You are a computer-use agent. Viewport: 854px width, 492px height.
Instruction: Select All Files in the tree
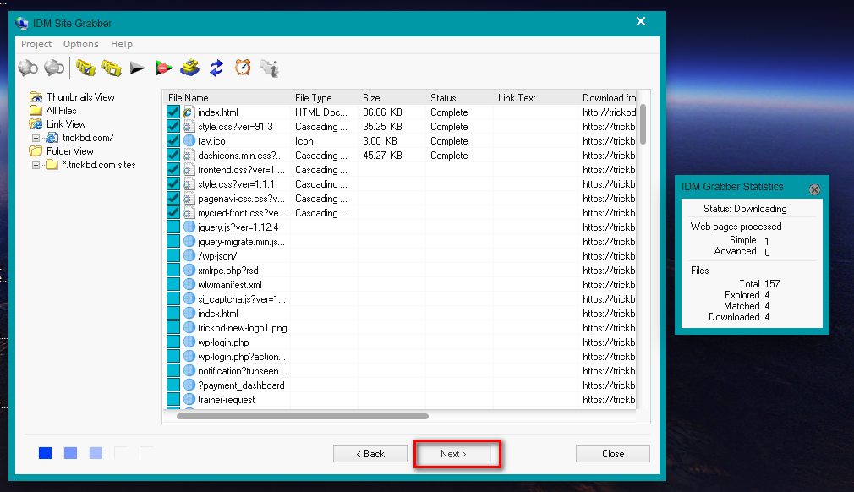[61, 111]
